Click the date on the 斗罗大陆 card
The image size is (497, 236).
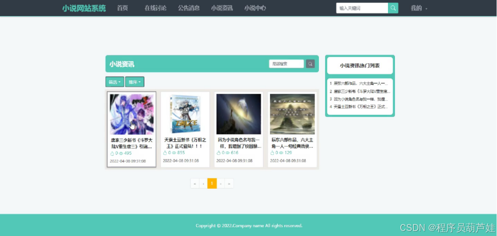pyautogui.click(x=128, y=161)
